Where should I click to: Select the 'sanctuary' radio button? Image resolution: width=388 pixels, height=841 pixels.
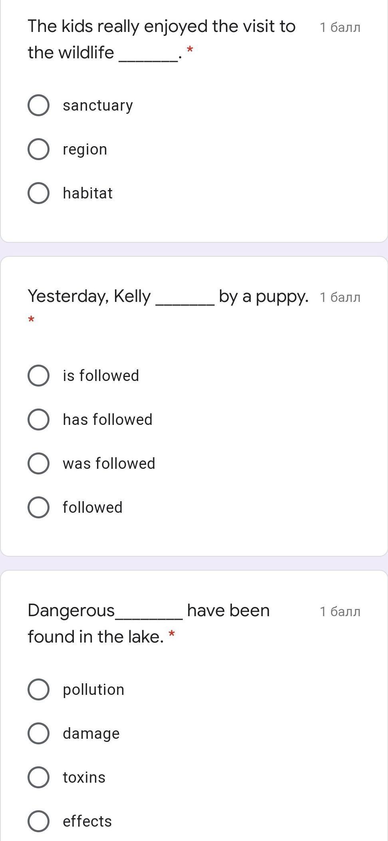[x=39, y=105]
